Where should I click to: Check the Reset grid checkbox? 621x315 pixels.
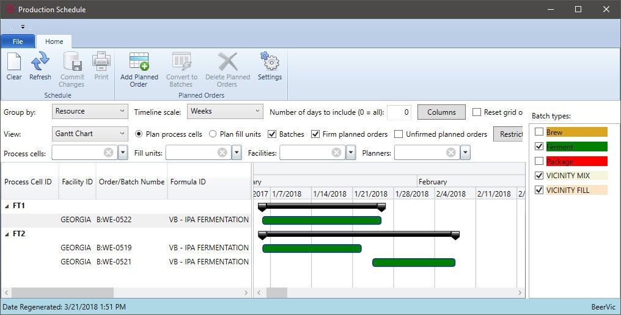click(477, 112)
